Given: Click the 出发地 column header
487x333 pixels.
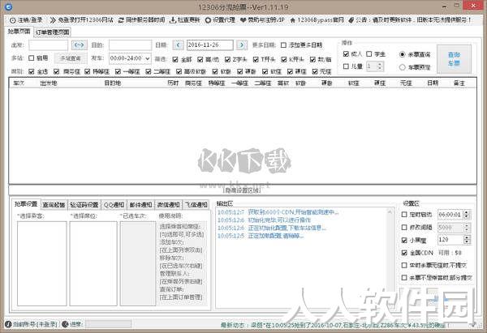Looking at the screenshot, I should point(49,83).
